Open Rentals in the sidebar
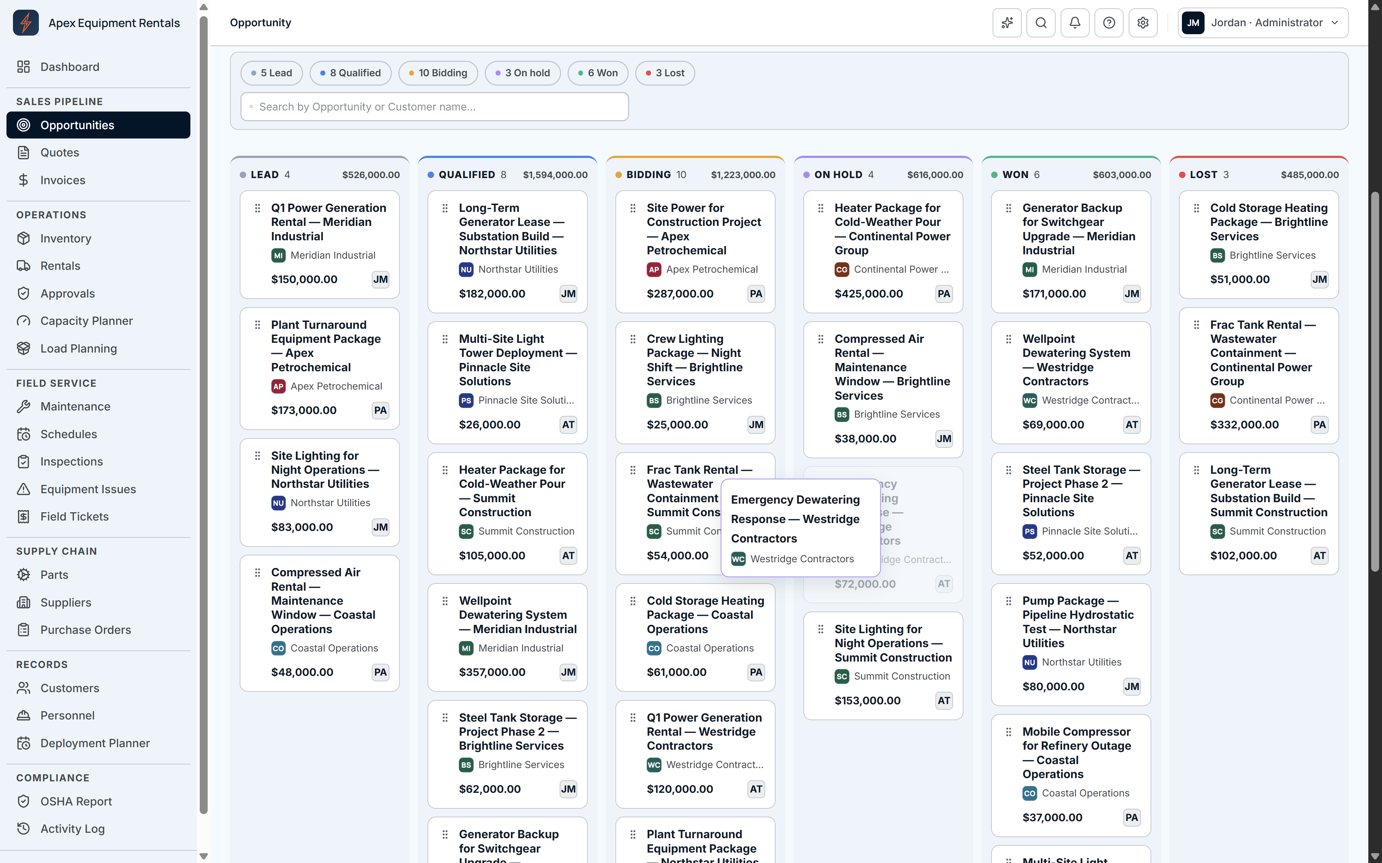1382x863 pixels. tap(98, 266)
